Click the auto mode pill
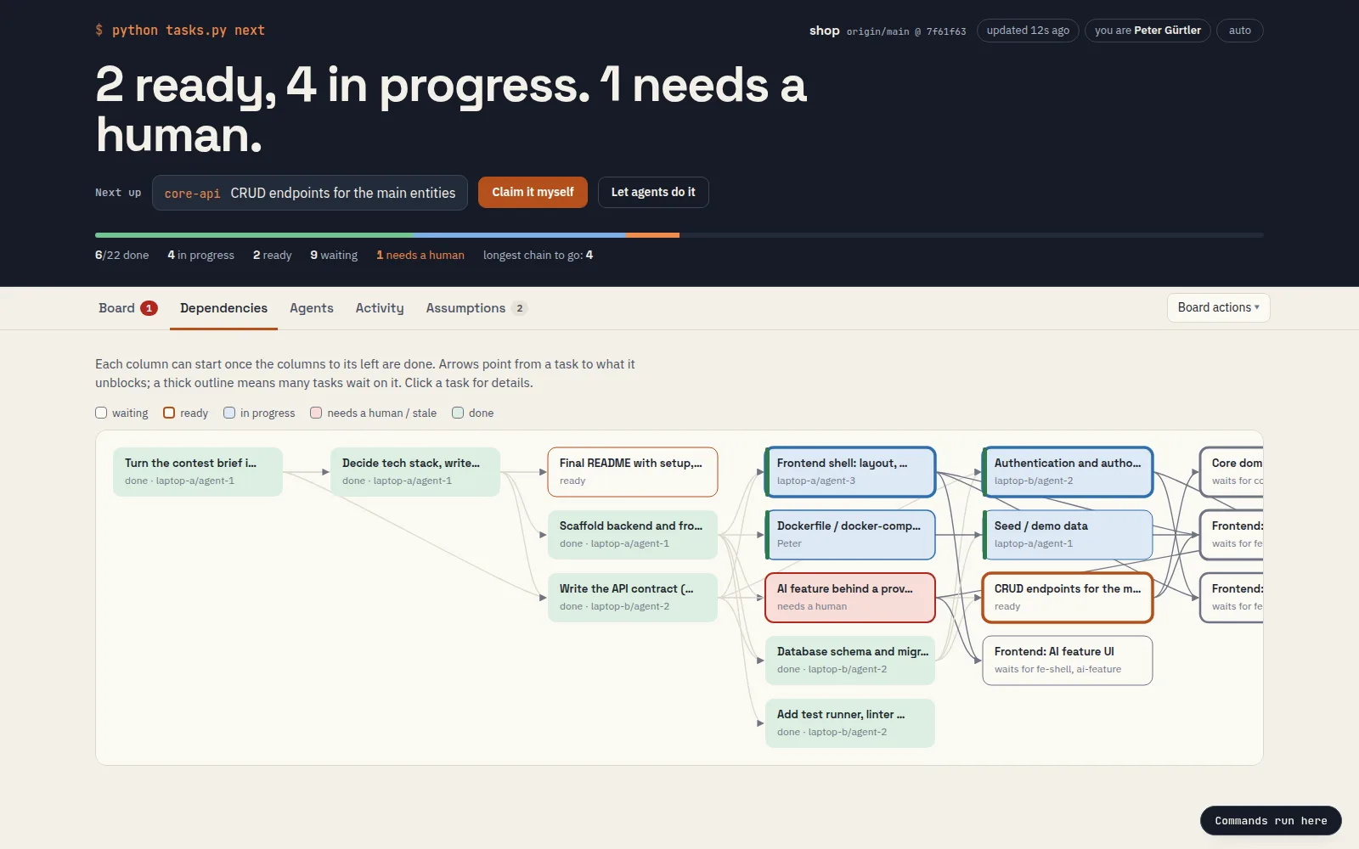 click(x=1239, y=31)
